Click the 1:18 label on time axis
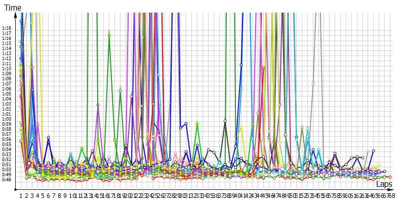 7,28
